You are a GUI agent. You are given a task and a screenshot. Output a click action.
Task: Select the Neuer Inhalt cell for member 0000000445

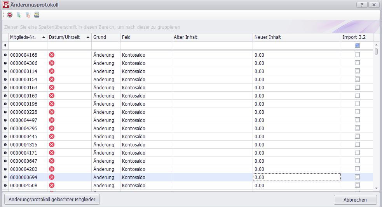297,136
